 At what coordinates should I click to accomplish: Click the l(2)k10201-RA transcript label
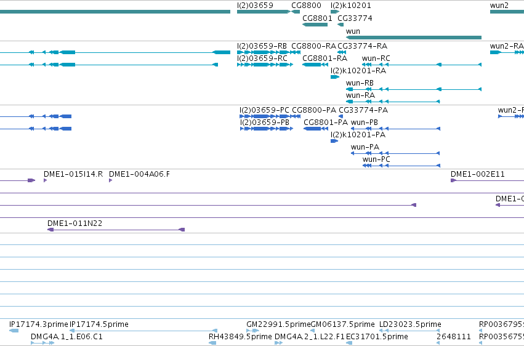point(358,70)
